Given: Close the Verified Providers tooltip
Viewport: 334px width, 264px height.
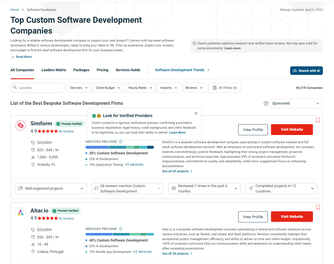Looking at the screenshot, I should [196, 113].
